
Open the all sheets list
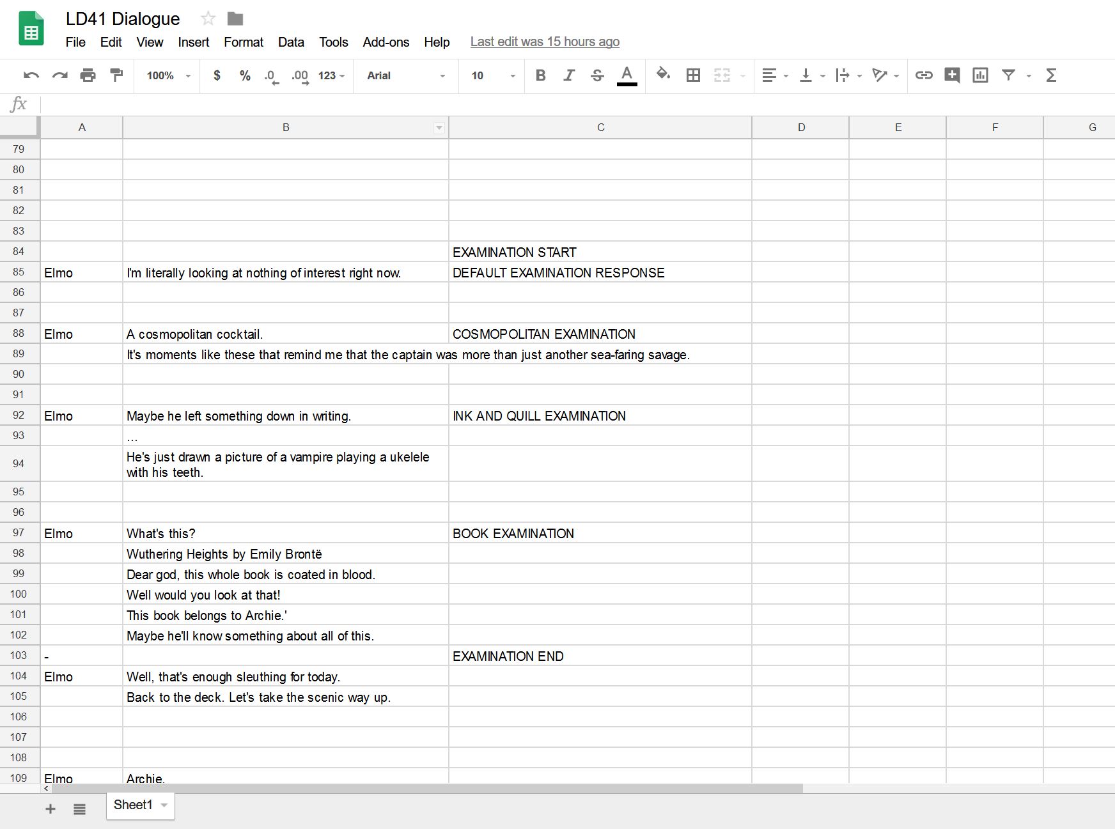[79, 810]
